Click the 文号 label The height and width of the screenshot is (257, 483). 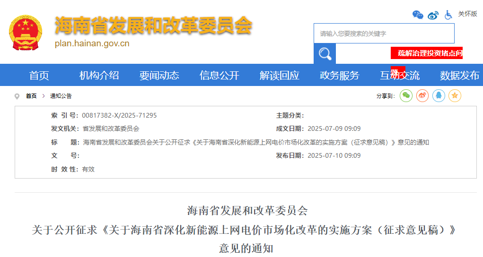(65, 155)
